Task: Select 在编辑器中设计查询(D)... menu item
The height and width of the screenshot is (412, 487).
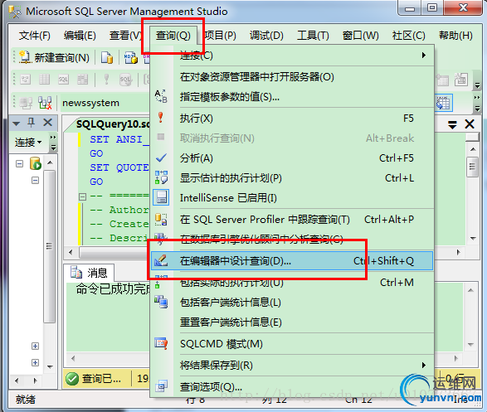Action: tap(292, 261)
